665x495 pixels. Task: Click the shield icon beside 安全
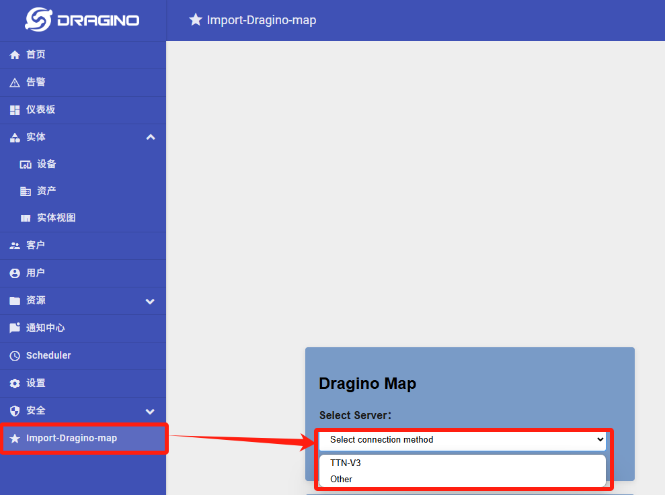coord(15,411)
